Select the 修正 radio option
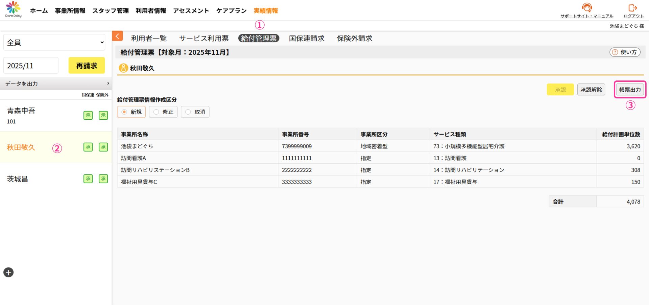This screenshot has height=305, width=649. click(x=156, y=112)
